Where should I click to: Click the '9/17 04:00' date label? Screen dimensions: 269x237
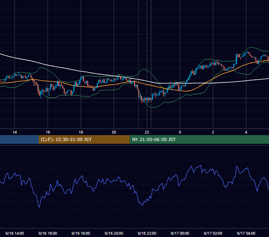coord(246,233)
